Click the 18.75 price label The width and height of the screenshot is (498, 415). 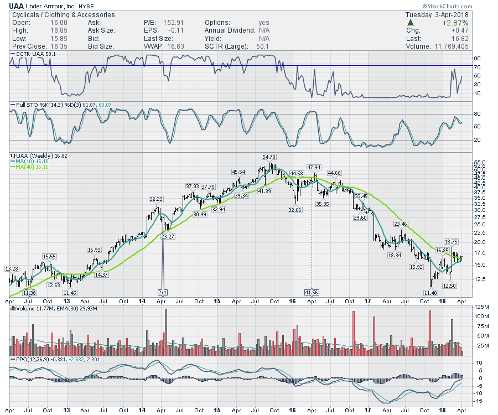[451, 242]
